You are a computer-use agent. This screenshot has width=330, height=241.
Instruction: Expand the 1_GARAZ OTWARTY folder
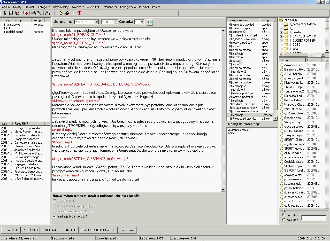[281, 36]
